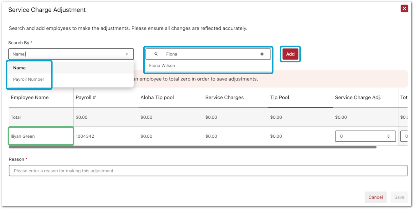Click into the employee search text field
The image size is (414, 209).
coord(209,54)
